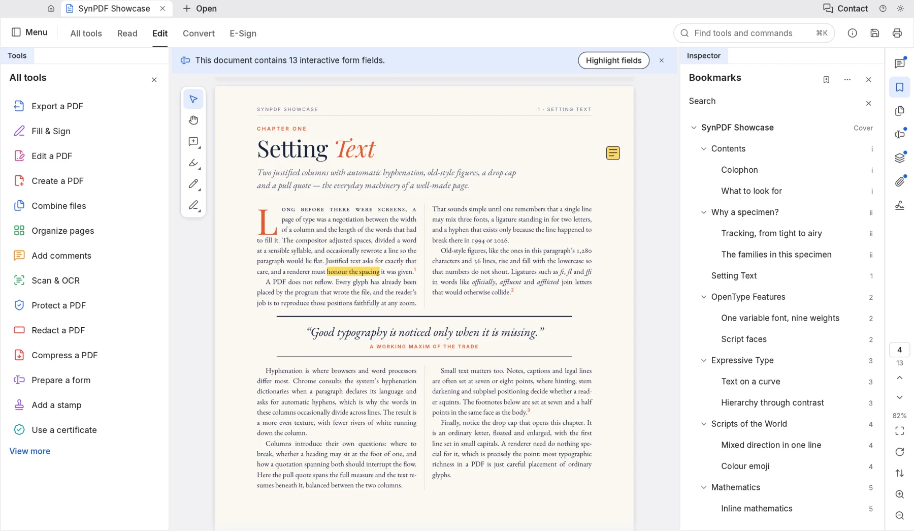Switch to Edit tab
The image size is (914, 531).
pos(160,34)
